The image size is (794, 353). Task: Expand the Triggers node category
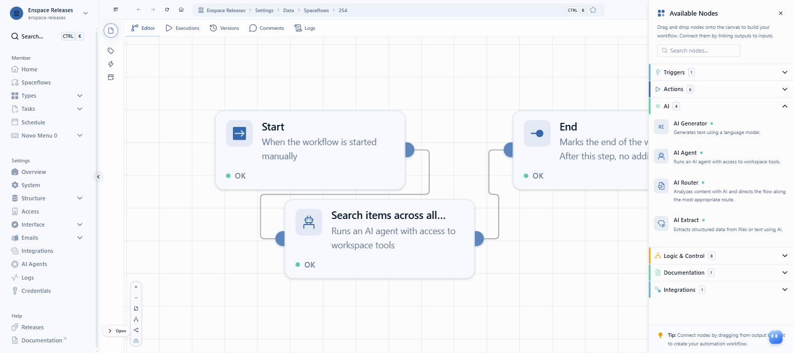(721, 72)
